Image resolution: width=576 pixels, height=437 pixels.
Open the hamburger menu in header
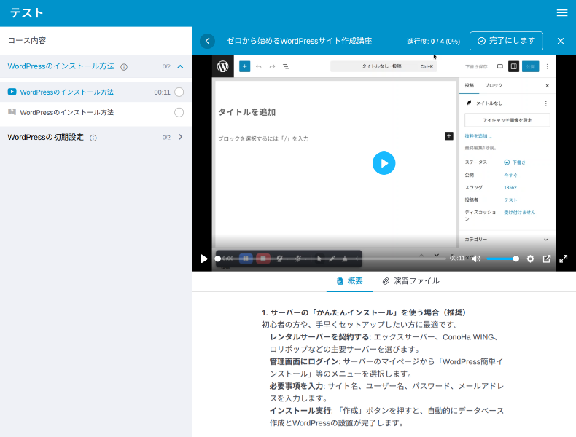(x=561, y=13)
